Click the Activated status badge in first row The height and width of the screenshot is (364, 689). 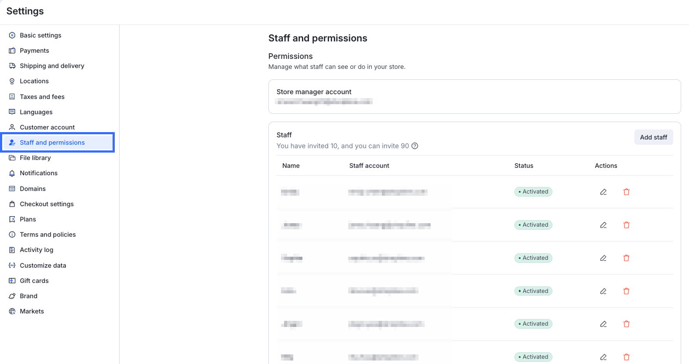point(533,192)
